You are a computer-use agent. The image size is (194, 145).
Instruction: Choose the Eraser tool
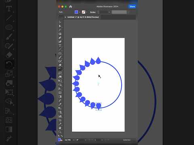(60, 65)
